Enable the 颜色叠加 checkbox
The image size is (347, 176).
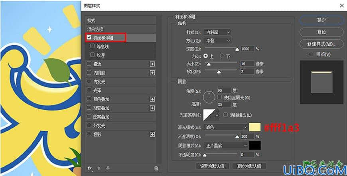pyautogui.click(x=89, y=99)
